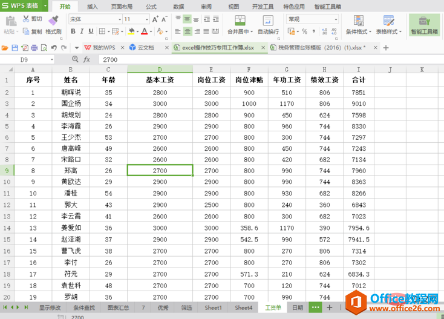
Task: Switch to the 公式 ribbon tab
Action: [151, 6]
